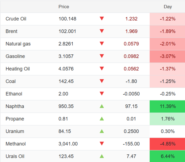This screenshot has width=185, height=162.
Task: Click the green up arrow for Urals Oil
Action: pos(102,156)
